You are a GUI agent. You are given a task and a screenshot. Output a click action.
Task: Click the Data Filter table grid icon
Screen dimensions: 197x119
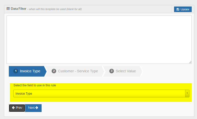click(8, 9)
